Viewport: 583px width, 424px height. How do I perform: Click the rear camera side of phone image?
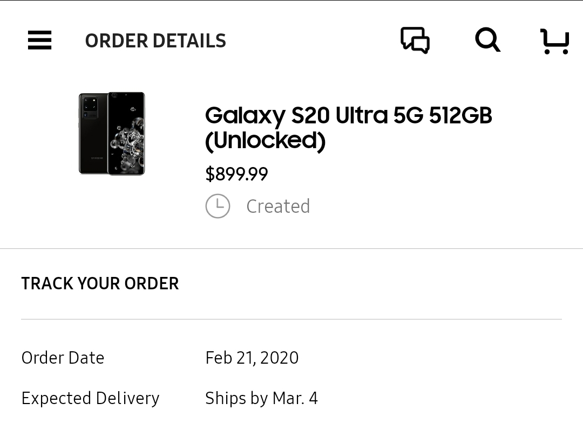pyautogui.click(x=93, y=134)
